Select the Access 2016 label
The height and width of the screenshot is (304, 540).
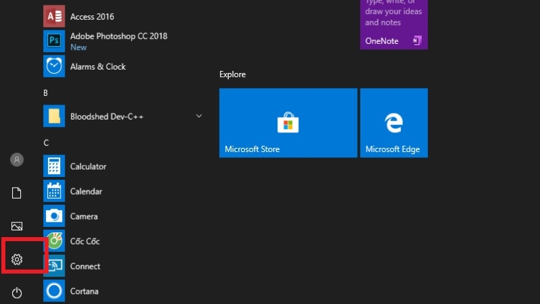click(92, 16)
